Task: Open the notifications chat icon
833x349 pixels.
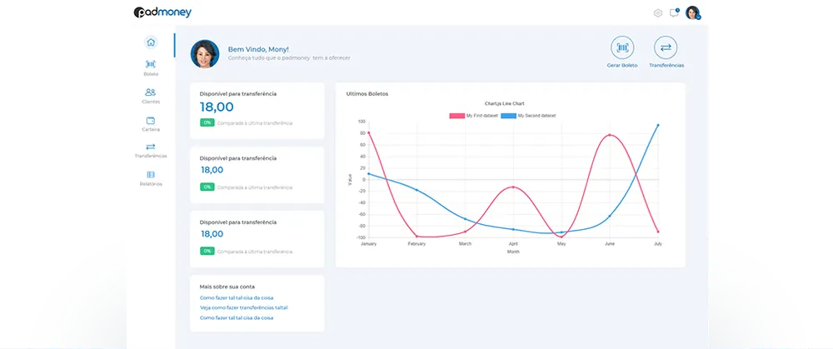Action: coord(674,13)
